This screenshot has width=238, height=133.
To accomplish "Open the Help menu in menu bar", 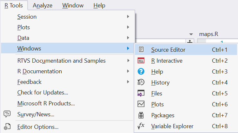I will tap(99, 5).
